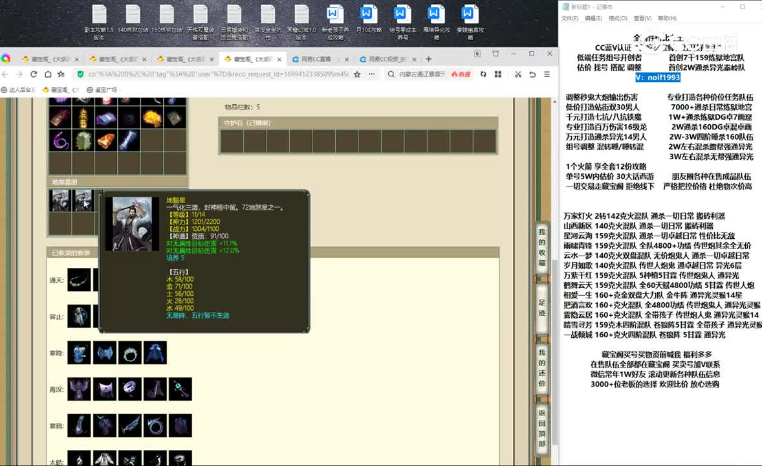Screen dimensions: 762x466
Task: Click the browser address bar URL
Action: (218, 74)
